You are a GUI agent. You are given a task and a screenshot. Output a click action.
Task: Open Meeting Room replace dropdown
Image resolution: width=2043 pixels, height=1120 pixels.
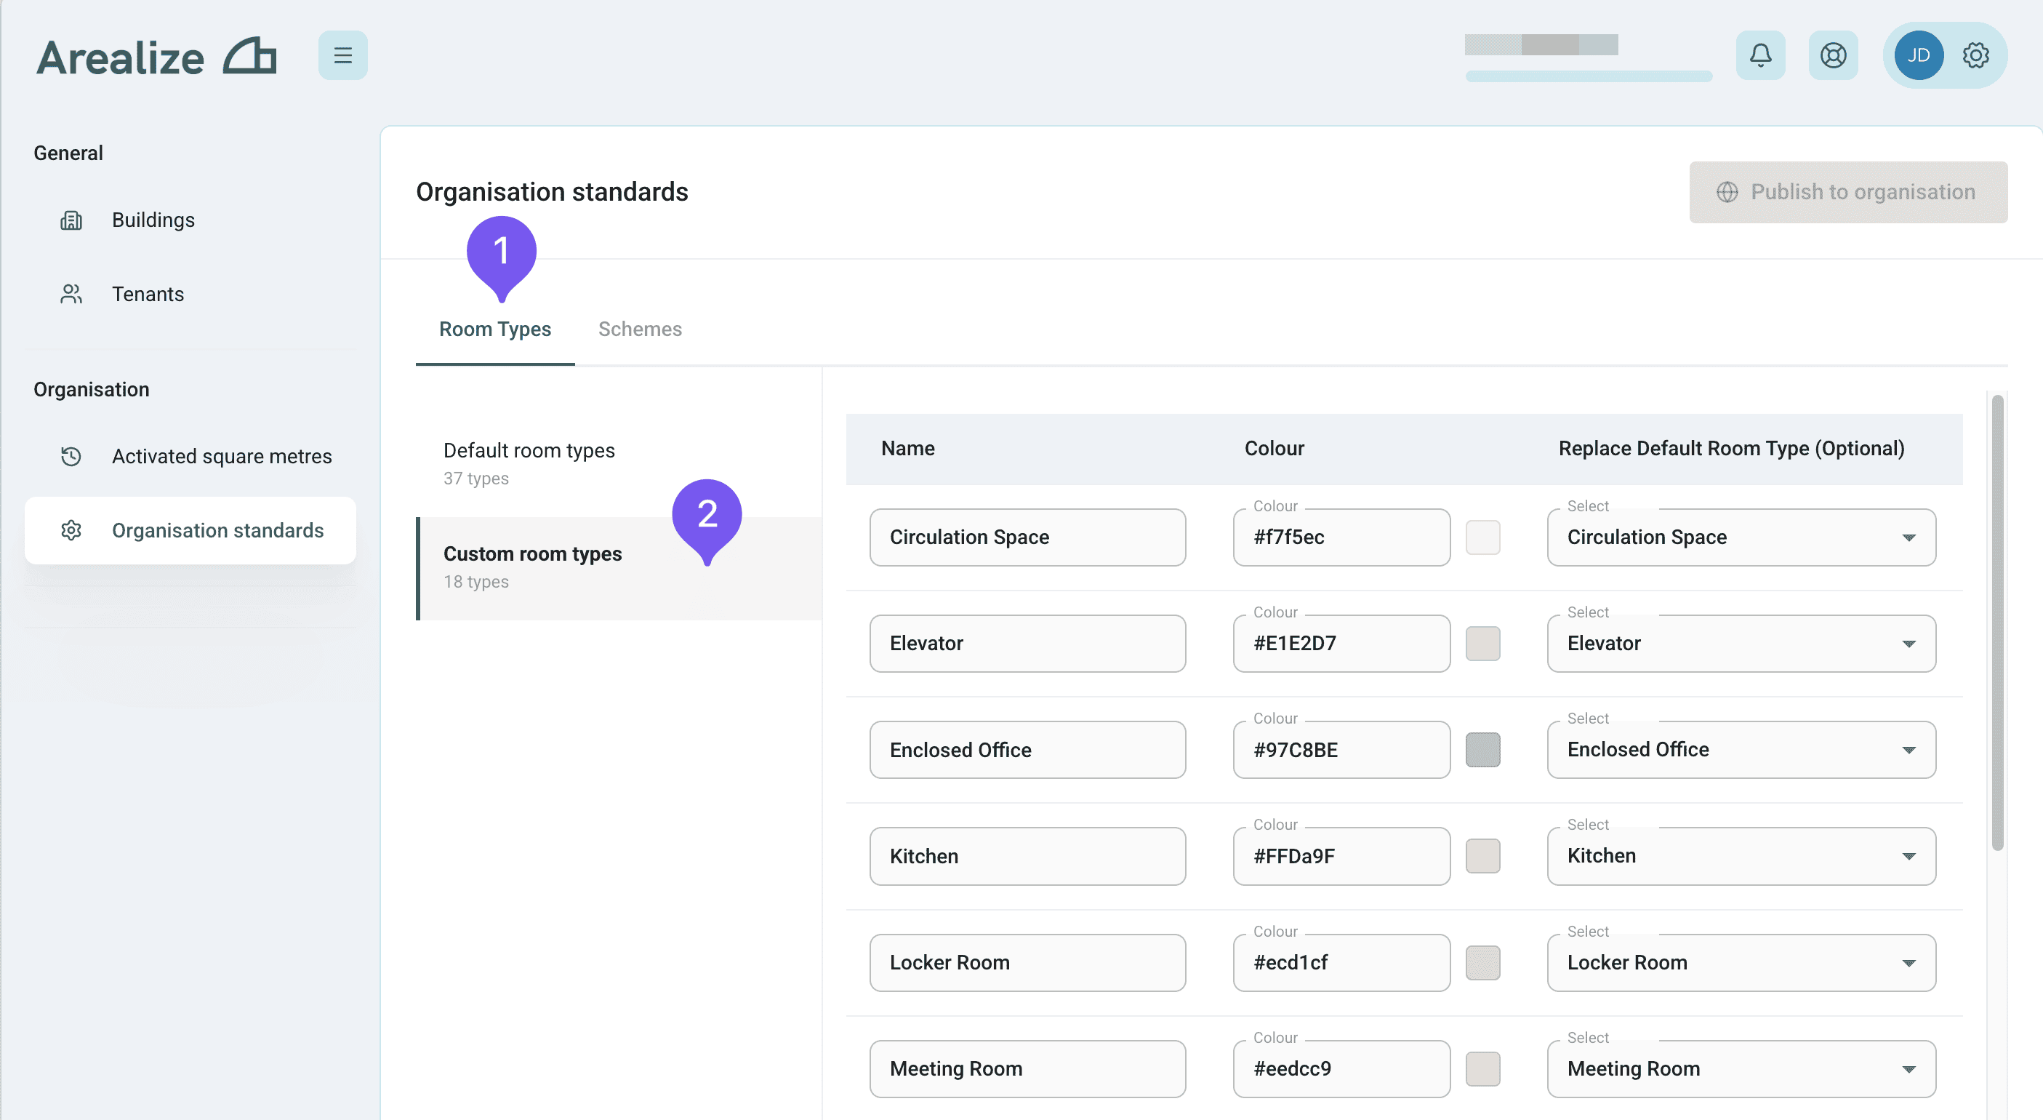pyautogui.click(x=1741, y=1068)
